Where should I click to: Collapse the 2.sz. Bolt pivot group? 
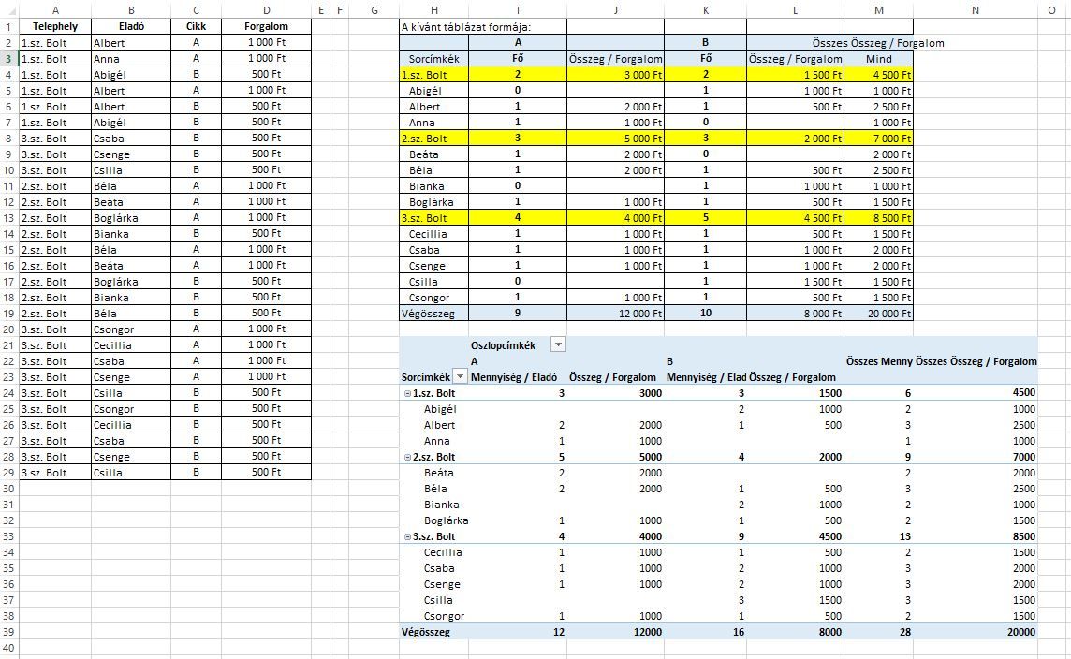point(408,457)
